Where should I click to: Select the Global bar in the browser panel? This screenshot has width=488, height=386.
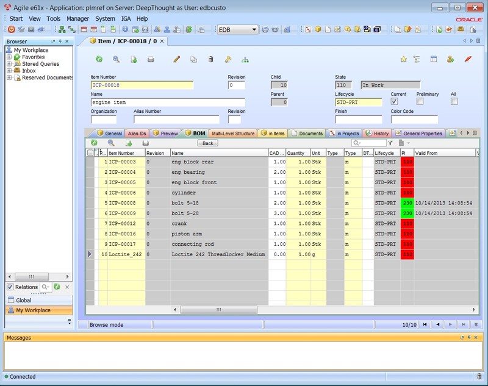coord(39,300)
